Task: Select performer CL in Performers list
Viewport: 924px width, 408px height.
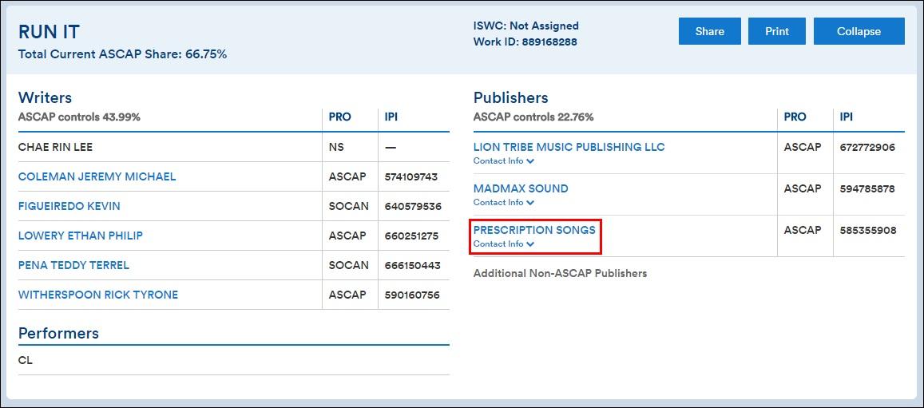Action: pos(26,360)
